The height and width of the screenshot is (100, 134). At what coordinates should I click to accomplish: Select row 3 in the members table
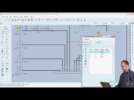(100, 57)
